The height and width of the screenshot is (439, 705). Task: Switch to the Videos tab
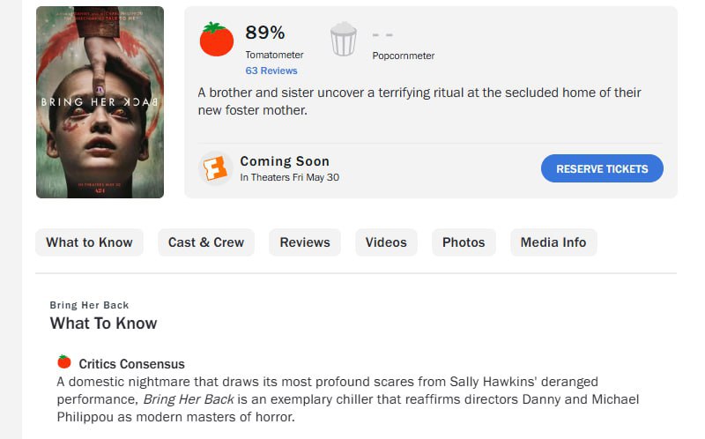point(386,242)
